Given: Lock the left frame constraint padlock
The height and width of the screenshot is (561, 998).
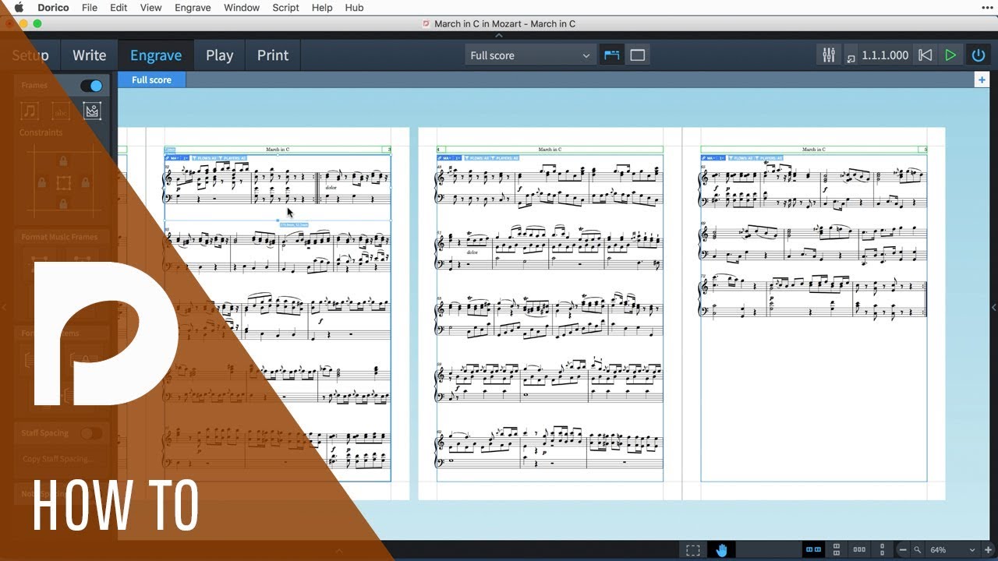Looking at the screenshot, I should click(x=43, y=183).
